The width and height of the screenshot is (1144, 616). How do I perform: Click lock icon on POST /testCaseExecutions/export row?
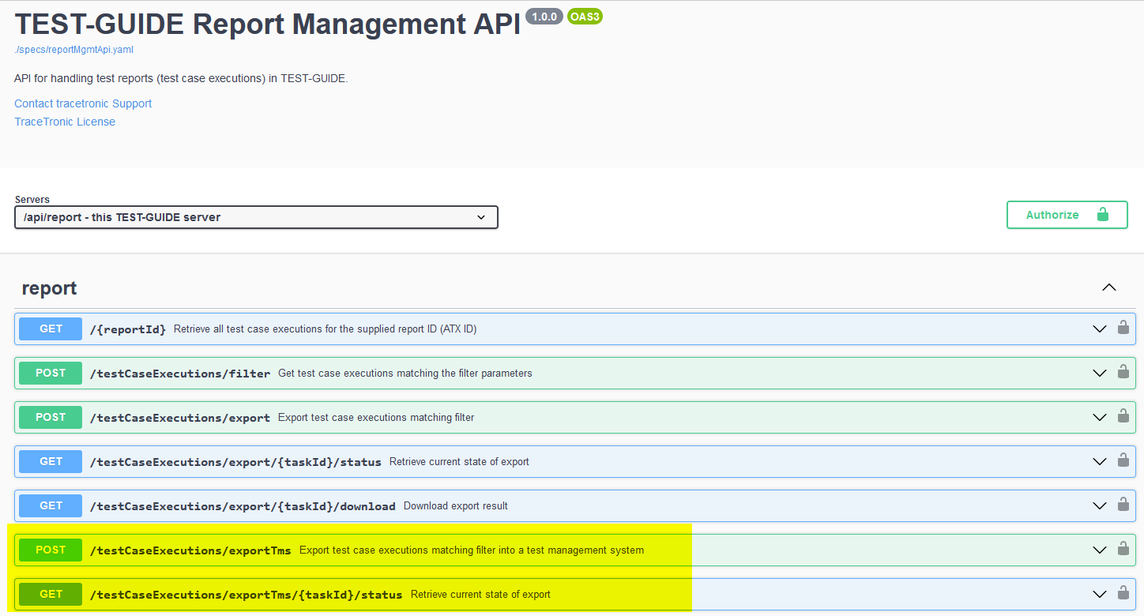pyautogui.click(x=1123, y=416)
